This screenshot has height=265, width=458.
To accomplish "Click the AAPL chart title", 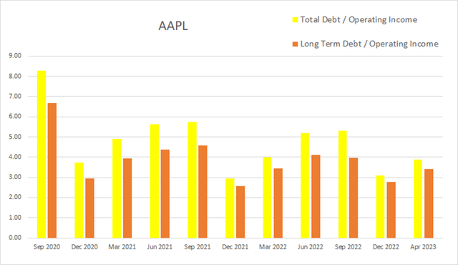I will [x=173, y=26].
